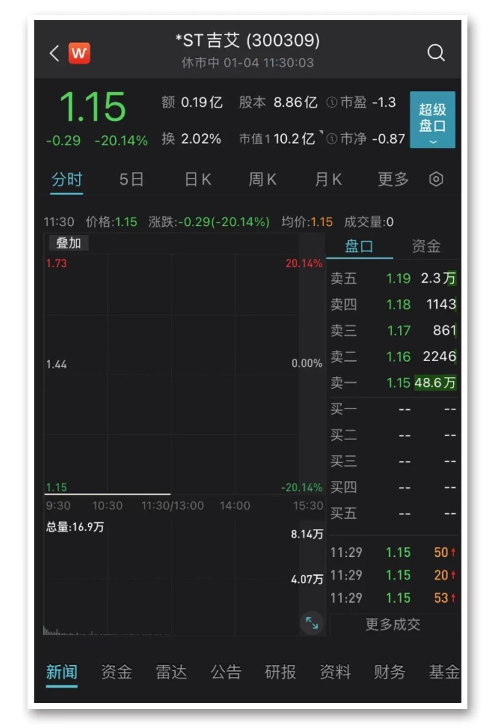
Task: Select the 买四 bid row
Action: click(x=393, y=487)
